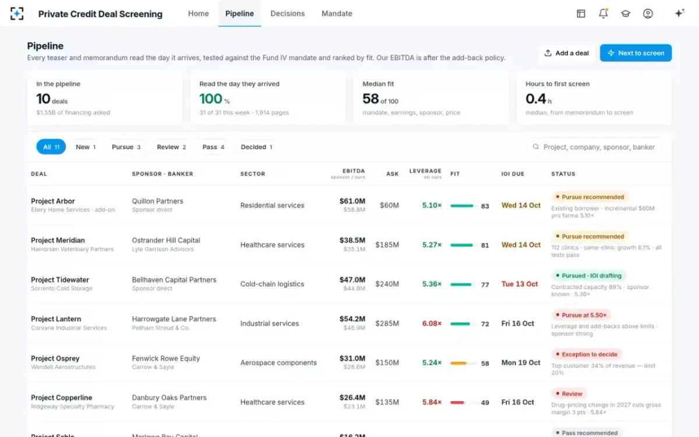The width and height of the screenshot is (699, 437).
Task: Open the notifications bell
Action: click(x=603, y=13)
